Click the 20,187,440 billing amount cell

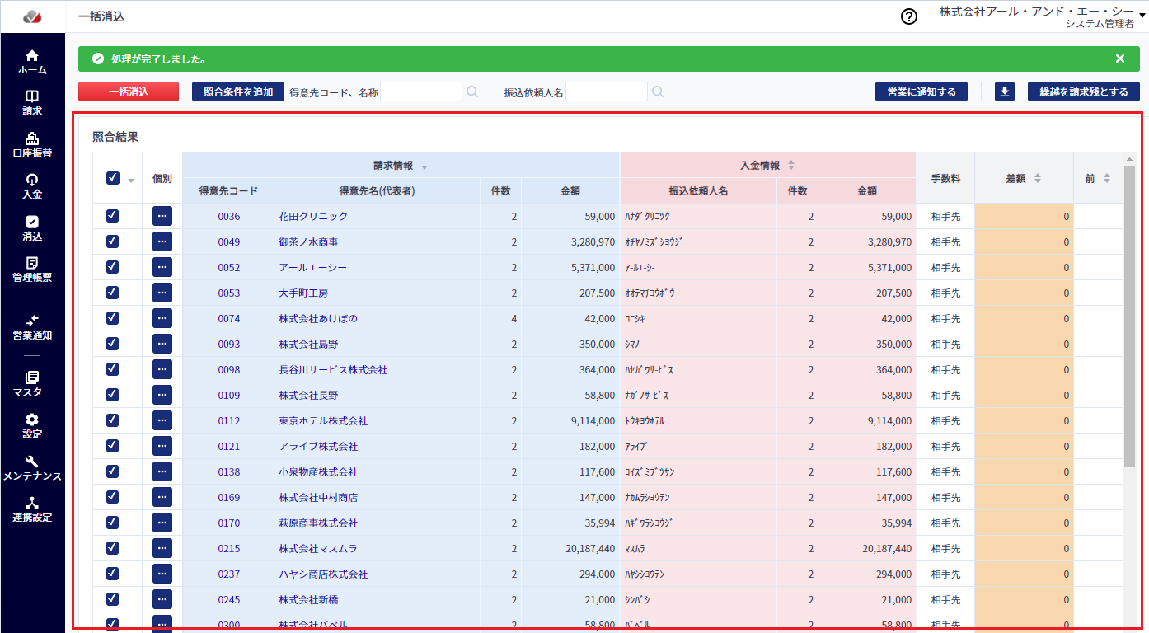coord(570,548)
